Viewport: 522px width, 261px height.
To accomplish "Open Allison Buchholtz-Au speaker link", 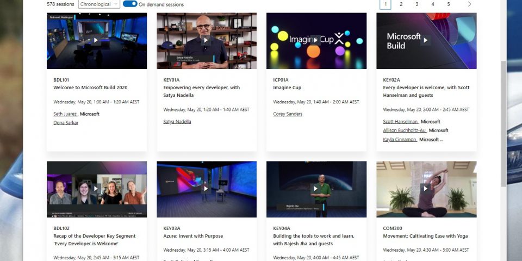I will click(x=405, y=130).
